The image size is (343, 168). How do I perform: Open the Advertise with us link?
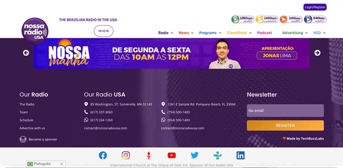click(32, 128)
